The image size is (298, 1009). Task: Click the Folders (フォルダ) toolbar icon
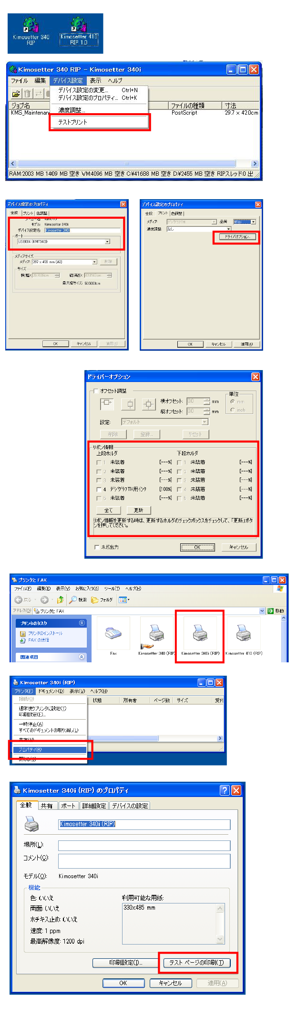click(x=102, y=600)
